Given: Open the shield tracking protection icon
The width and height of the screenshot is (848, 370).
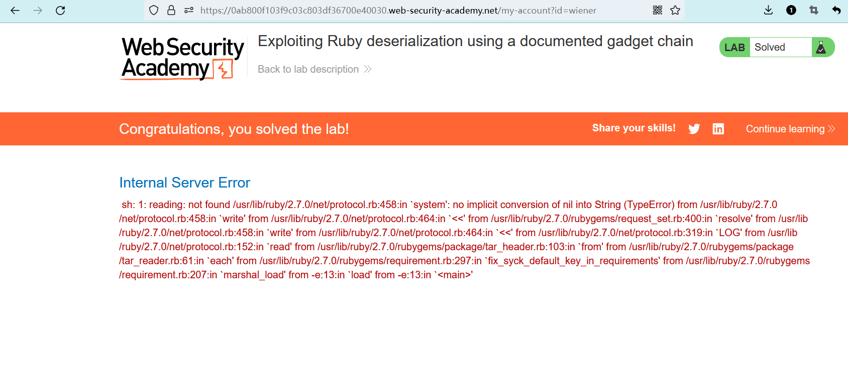Looking at the screenshot, I should [x=154, y=11].
